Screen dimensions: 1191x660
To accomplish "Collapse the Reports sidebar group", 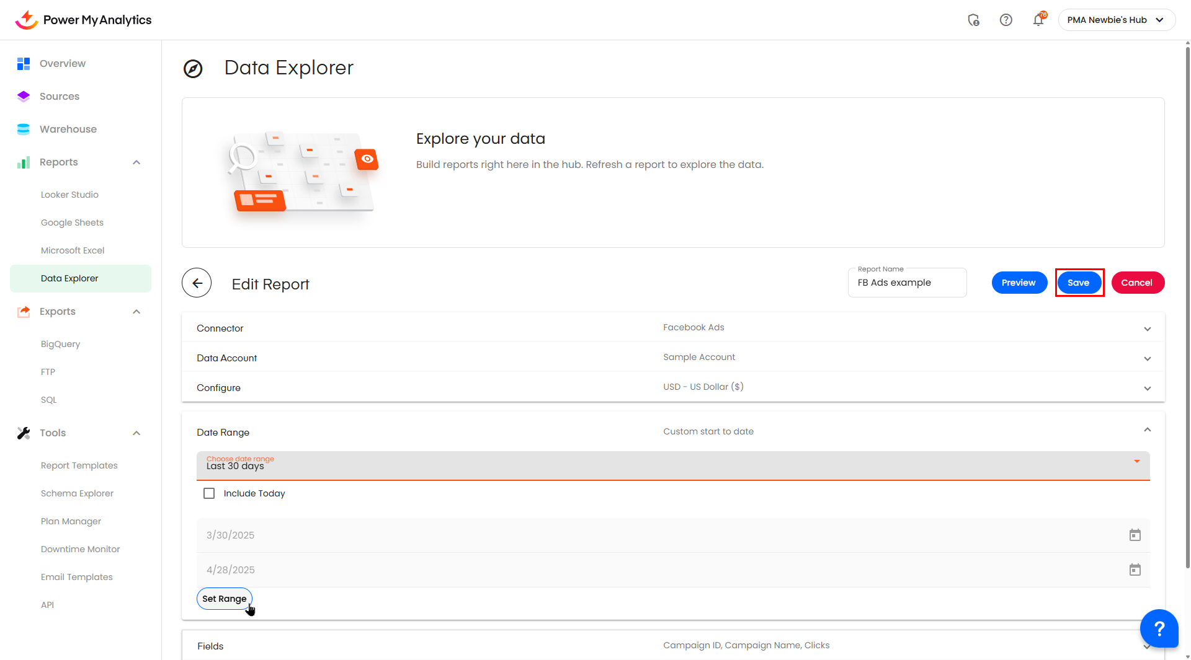I will click(x=136, y=162).
